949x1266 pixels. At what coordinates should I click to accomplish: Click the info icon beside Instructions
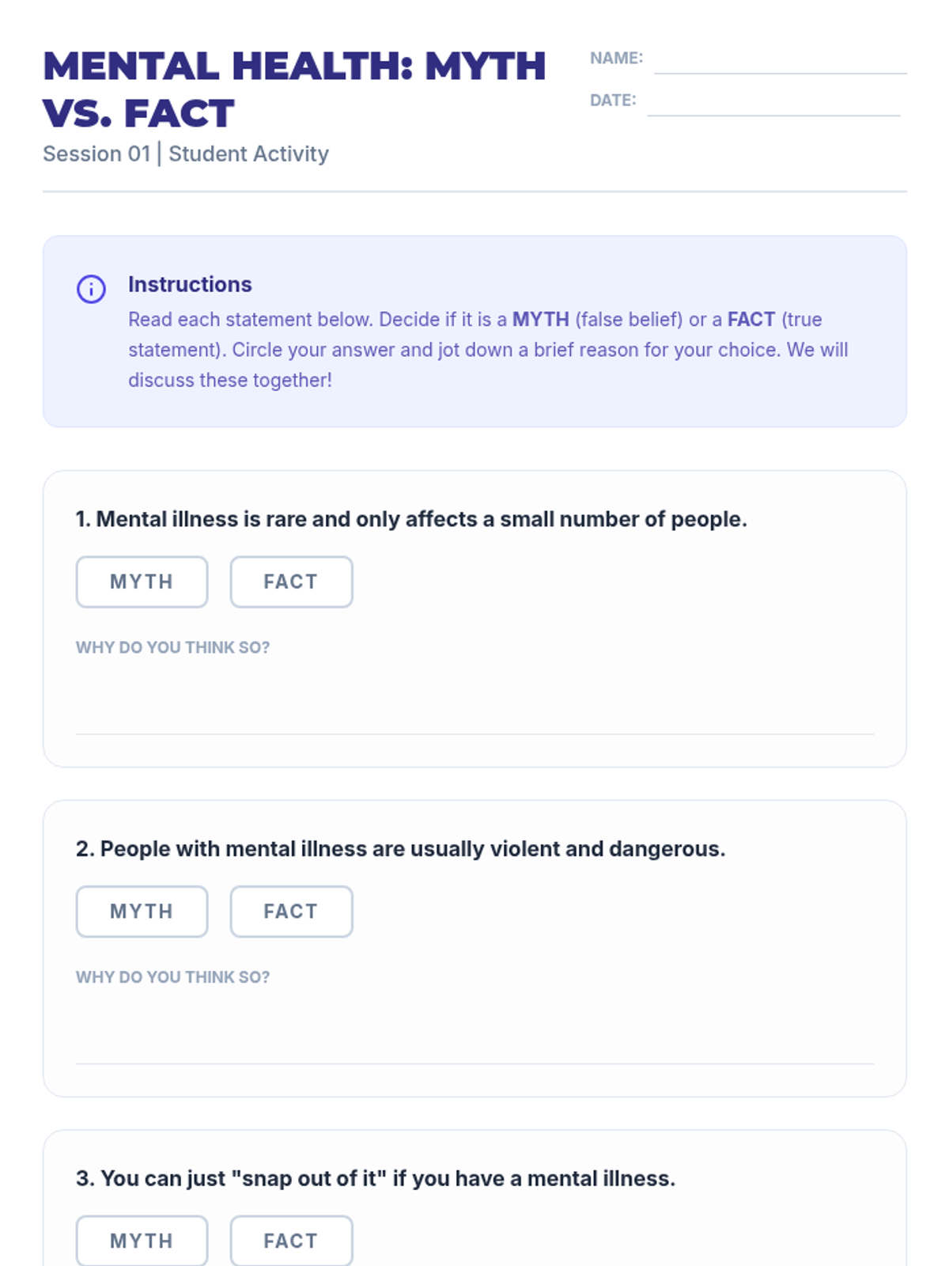(x=91, y=289)
